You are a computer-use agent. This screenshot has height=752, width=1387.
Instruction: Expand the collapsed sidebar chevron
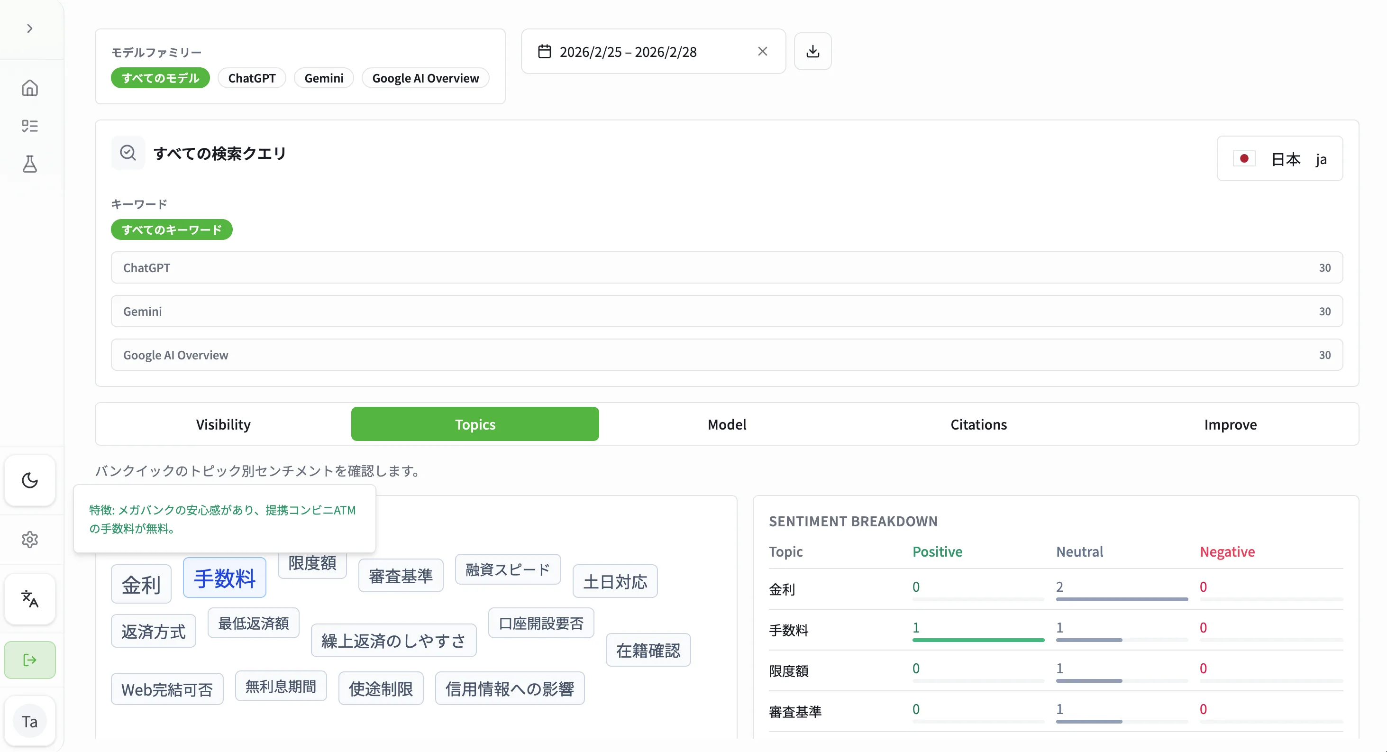pyautogui.click(x=29, y=28)
